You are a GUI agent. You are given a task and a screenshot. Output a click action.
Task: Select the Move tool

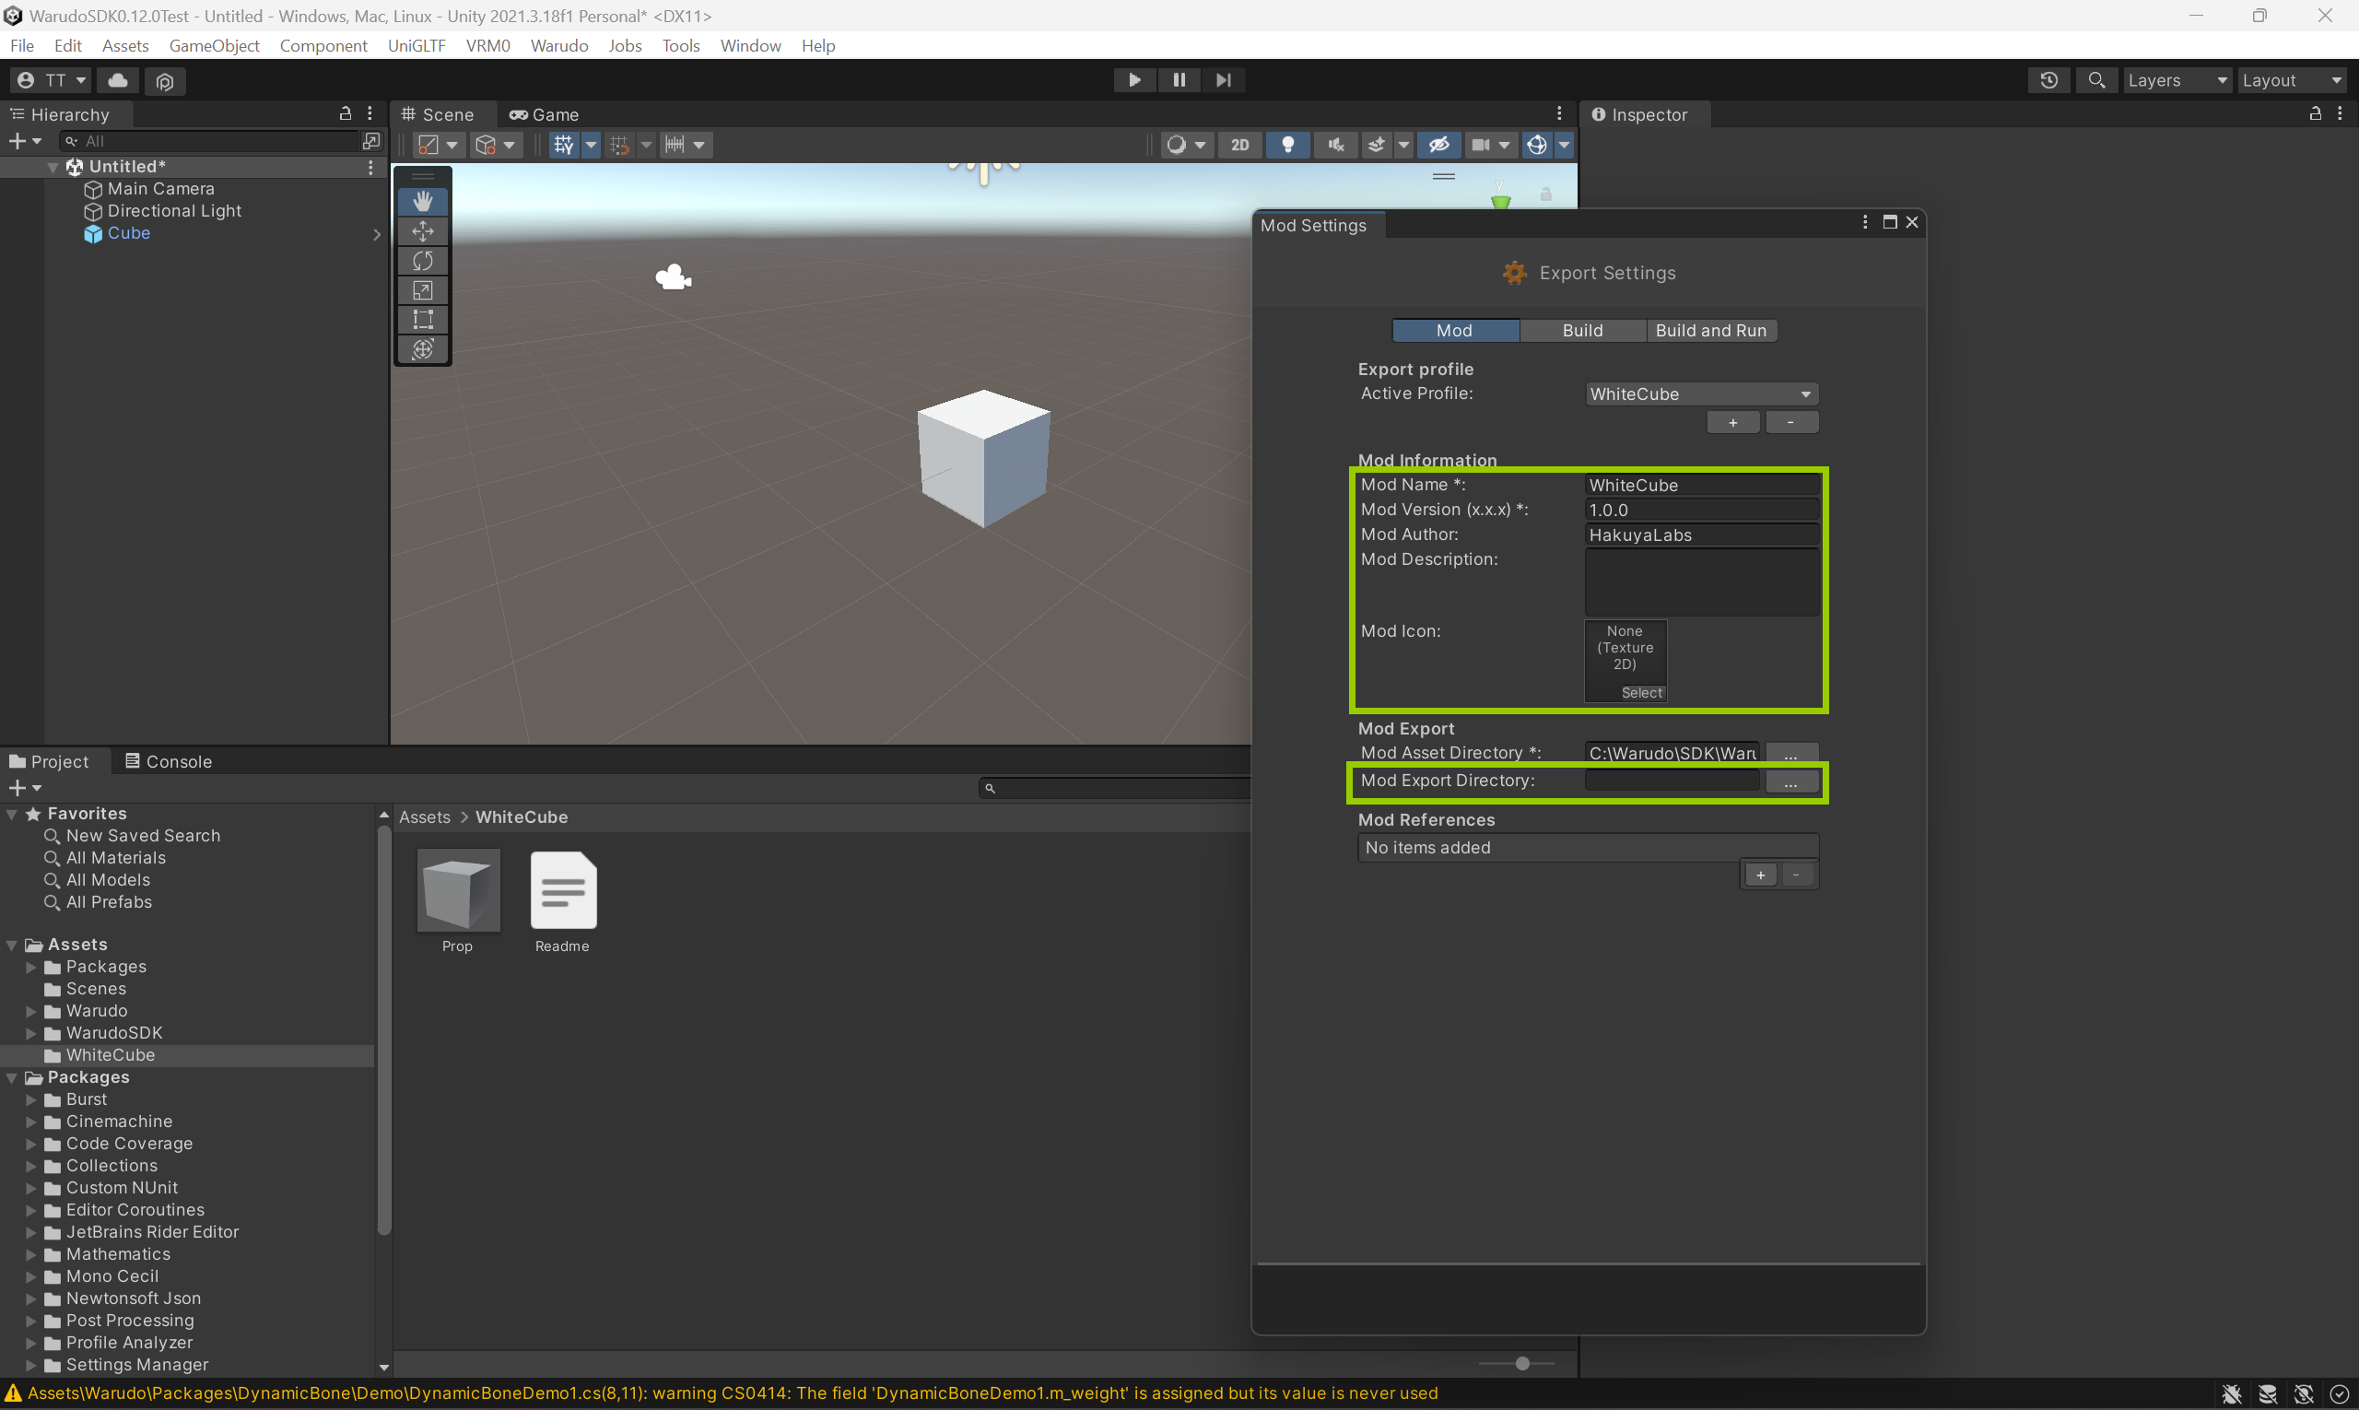pos(423,231)
